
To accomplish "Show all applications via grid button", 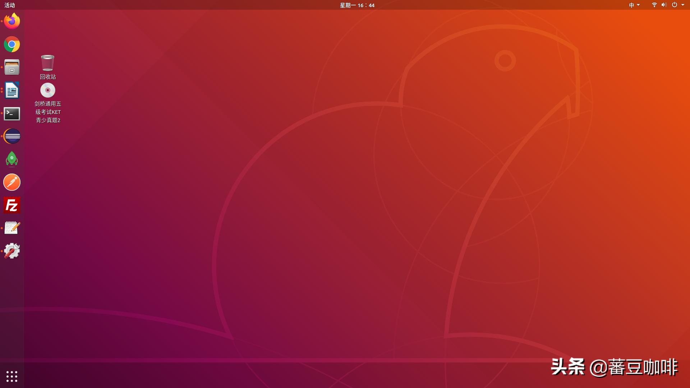I will click(12, 377).
